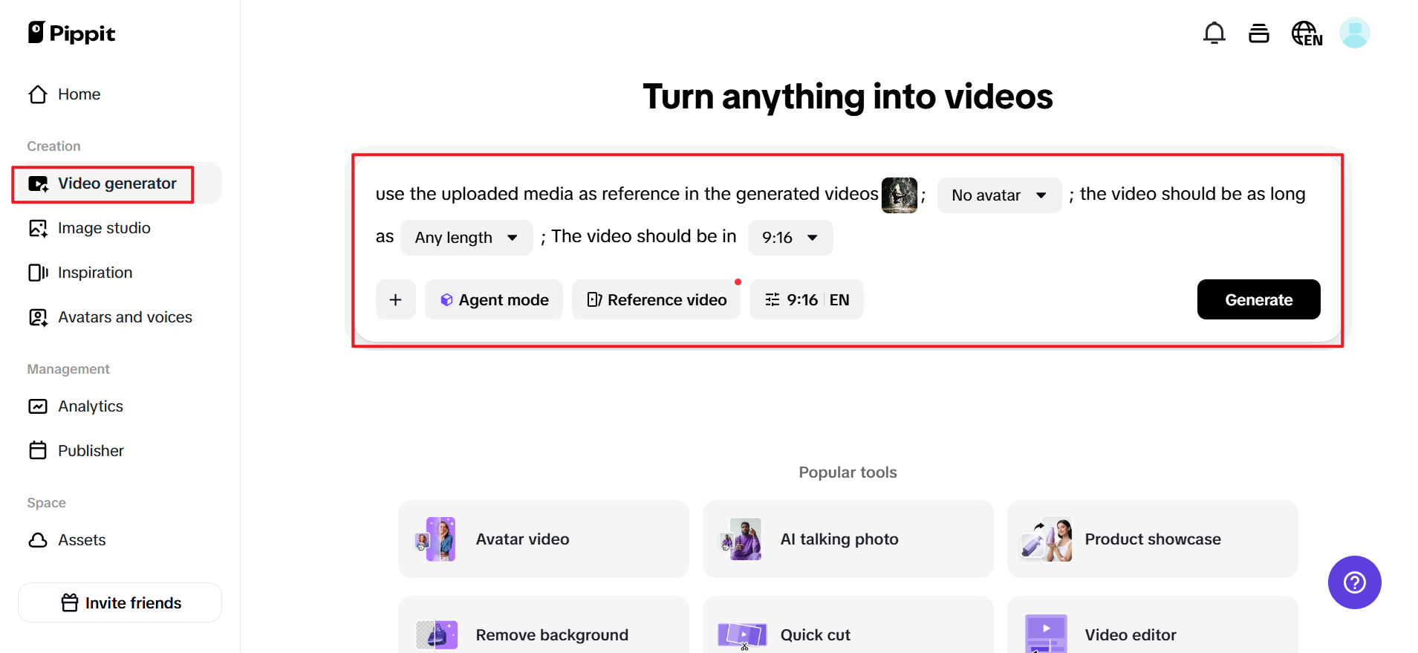Click the Video editor card thumbnail icon

click(x=1046, y=634)
